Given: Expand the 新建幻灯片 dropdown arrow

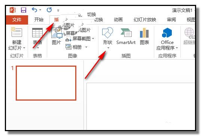Looking at the screenshot, I should coord(24,48).
